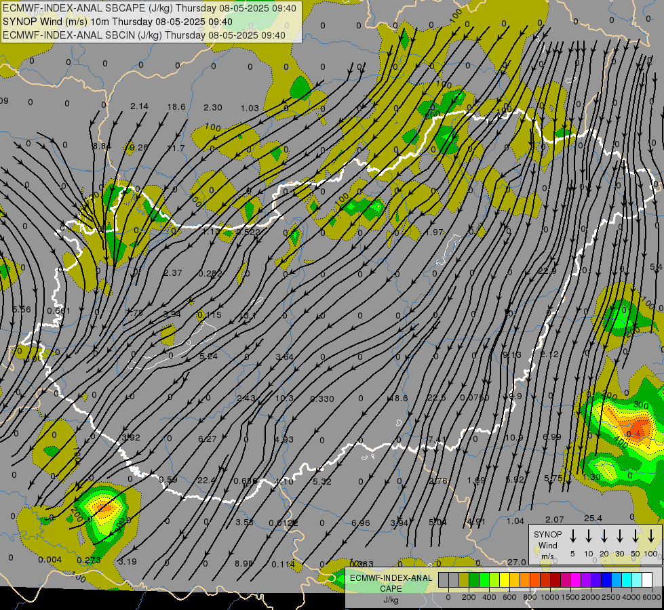
Task: Click the 400 label under the color bar
Action: click(489, 597)
